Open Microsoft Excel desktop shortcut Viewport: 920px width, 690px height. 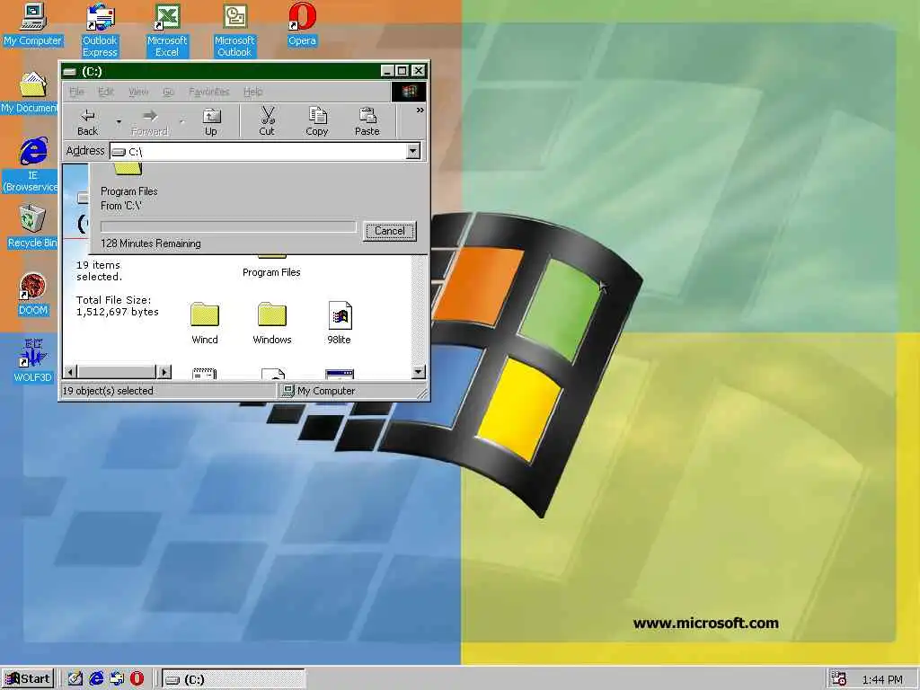click(x=167, y=30)
